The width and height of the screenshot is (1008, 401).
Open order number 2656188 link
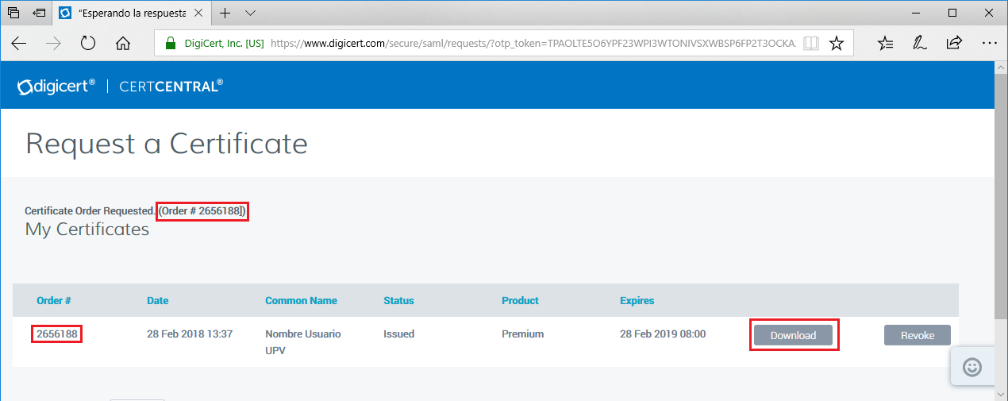pyautogui.click(x=57, y=334)
